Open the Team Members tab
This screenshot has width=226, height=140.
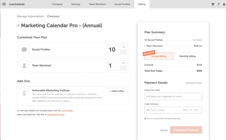pos(97,4)
